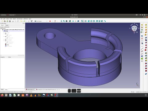
Task: Collapse the Body tree node
Action: [3, 31]
